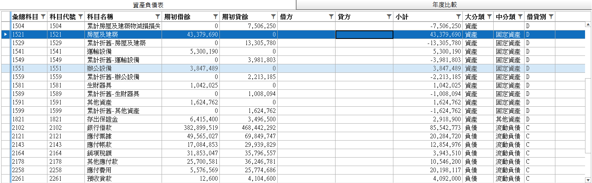Select the 銷項稅額 name cell
Viewport: 592px width, 183px height.
coord(124,153)
